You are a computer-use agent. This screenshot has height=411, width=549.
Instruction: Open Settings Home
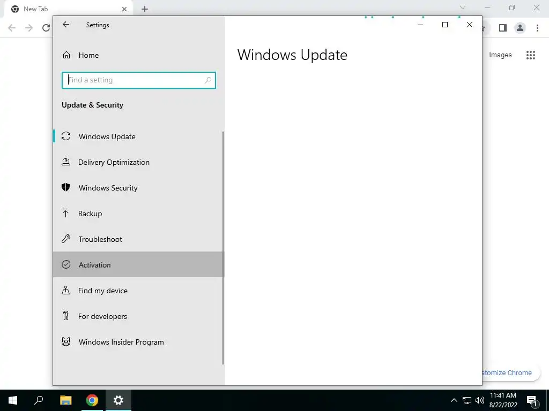coord(138,55)
